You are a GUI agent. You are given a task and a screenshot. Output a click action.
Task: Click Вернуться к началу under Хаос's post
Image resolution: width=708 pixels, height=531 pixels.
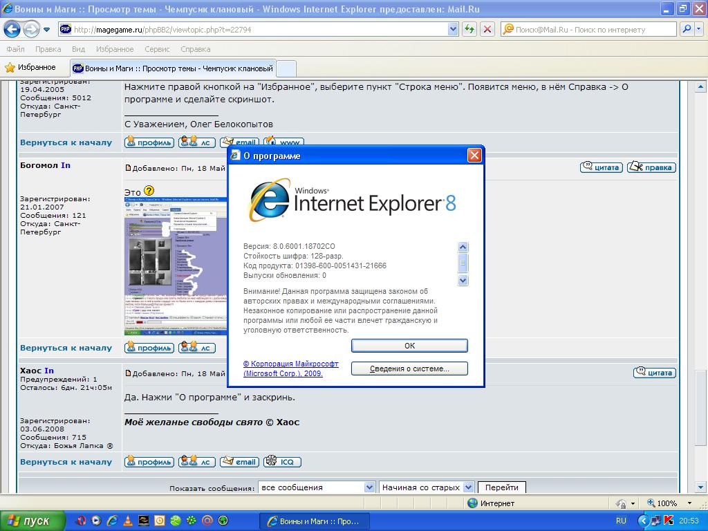click(66, 462)
